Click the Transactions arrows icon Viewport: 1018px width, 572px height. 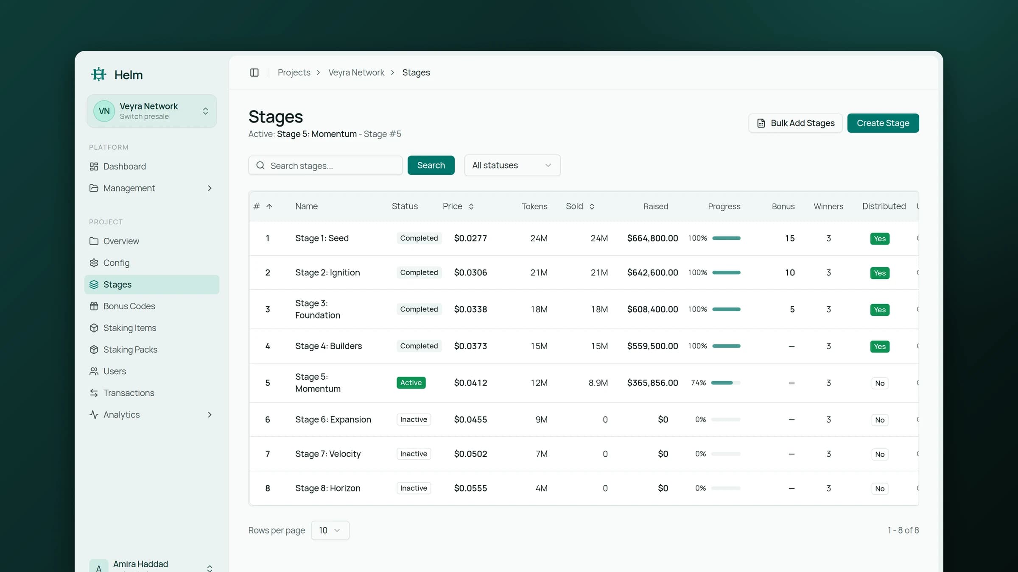tap(94, 393)
